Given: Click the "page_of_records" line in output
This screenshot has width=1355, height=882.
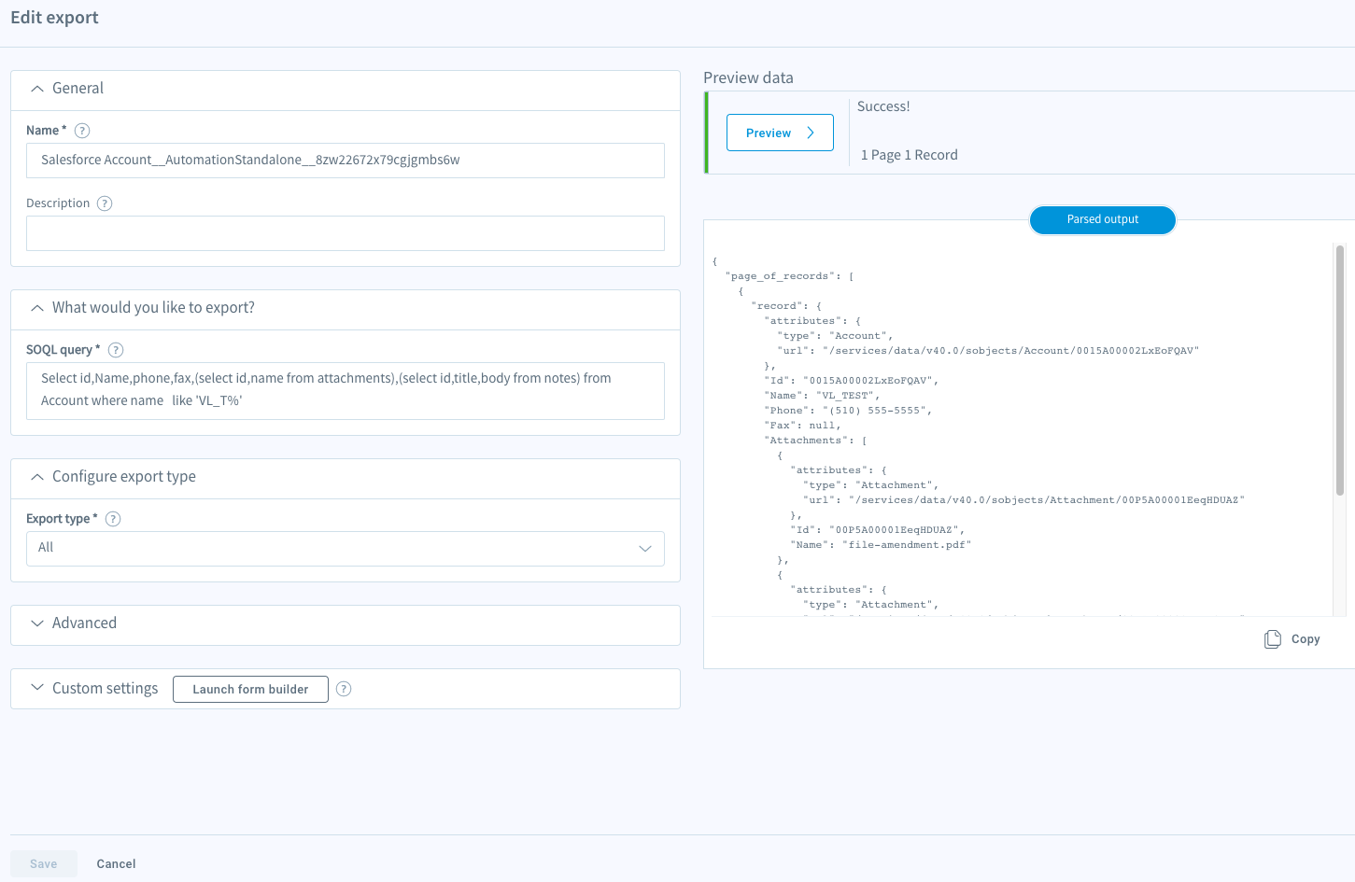Looking at the screenshot, I should [790, 276].
